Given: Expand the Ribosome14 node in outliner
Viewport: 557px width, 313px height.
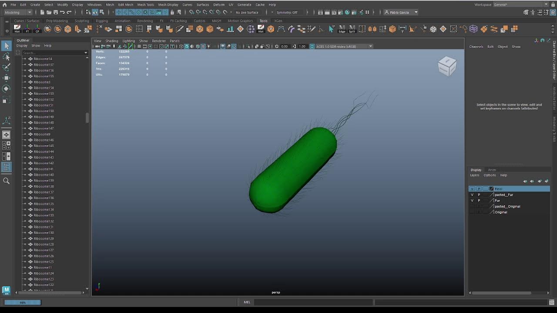Looking at the screenshot, I should tap(24, 59).
